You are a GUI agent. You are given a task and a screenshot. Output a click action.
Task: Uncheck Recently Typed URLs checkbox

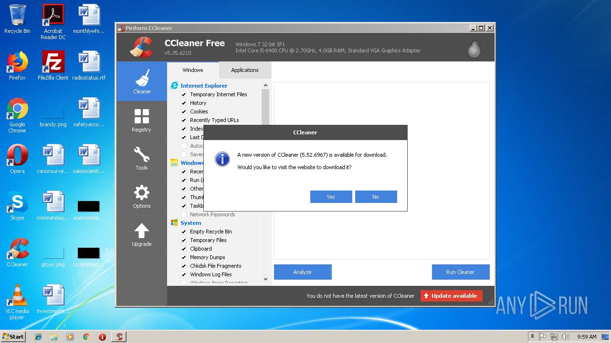coord(184,120)
